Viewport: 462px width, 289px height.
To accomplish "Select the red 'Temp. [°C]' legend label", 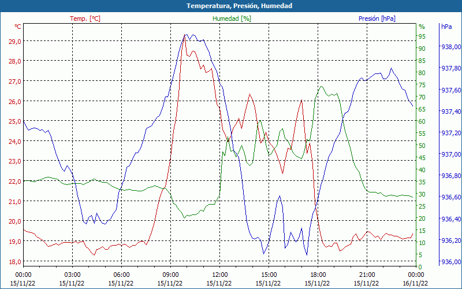I will (85, 18).
